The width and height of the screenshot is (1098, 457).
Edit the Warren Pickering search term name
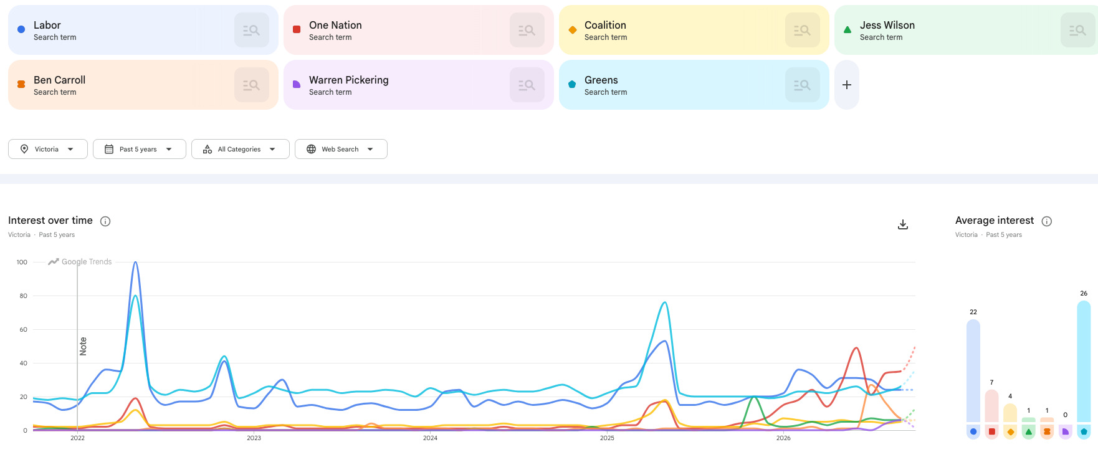349,80
